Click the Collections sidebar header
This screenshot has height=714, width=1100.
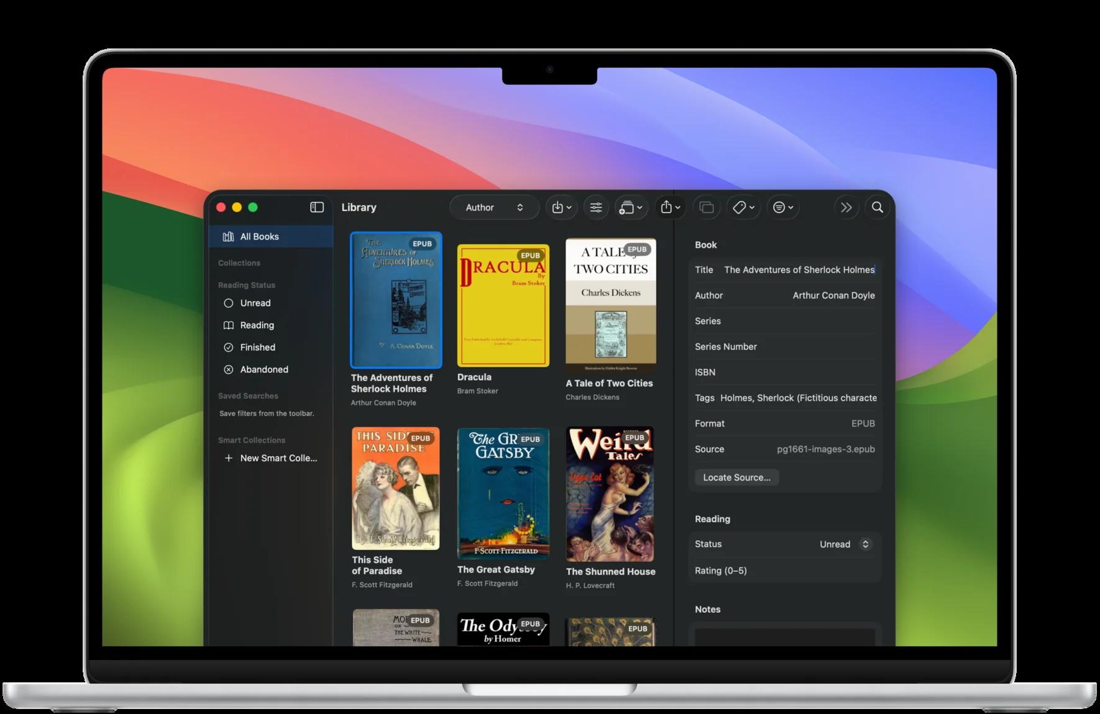coord(239,263)
